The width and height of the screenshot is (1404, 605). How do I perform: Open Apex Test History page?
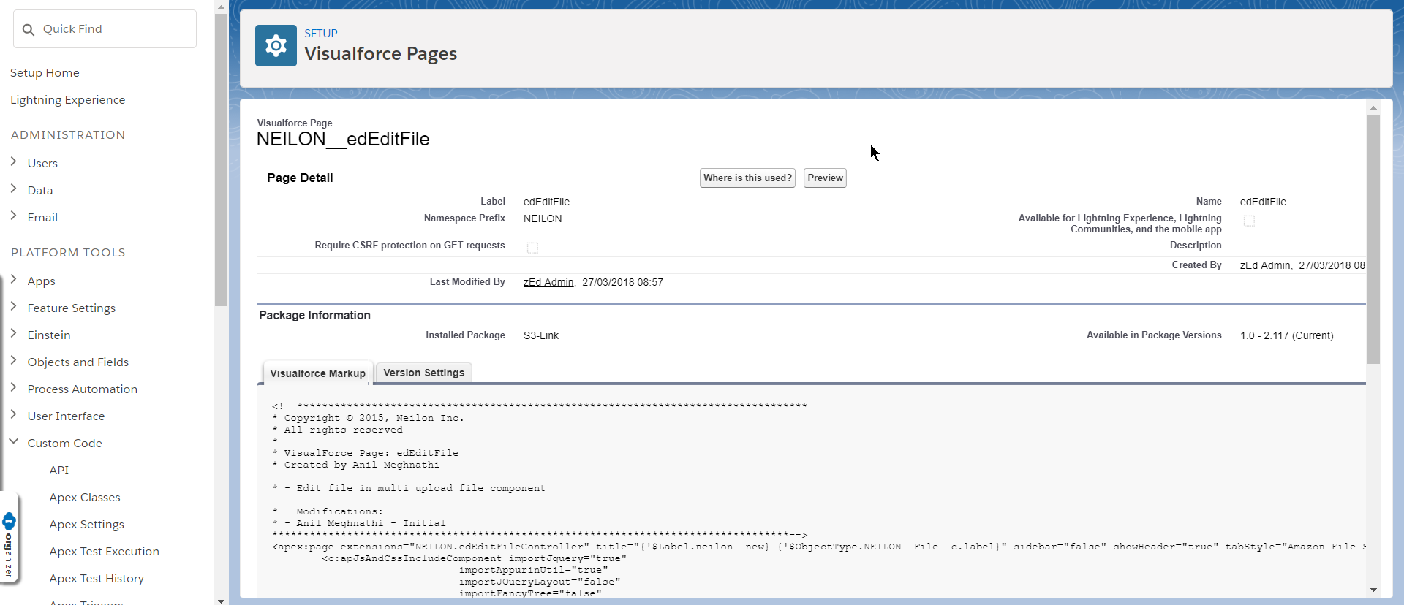97,578
